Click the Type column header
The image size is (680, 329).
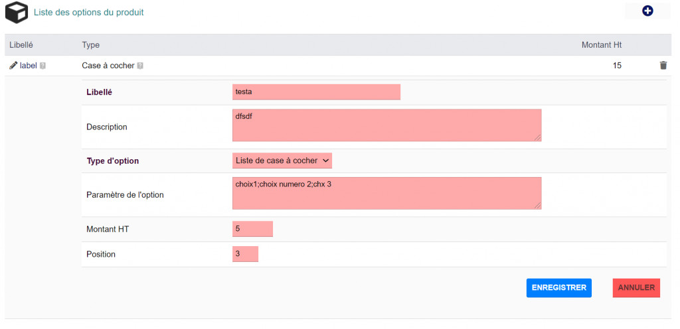(x=90, y=45)
